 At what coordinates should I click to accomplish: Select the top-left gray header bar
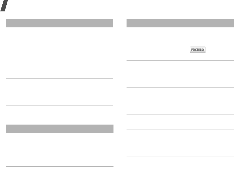click(x=60, y=23)
